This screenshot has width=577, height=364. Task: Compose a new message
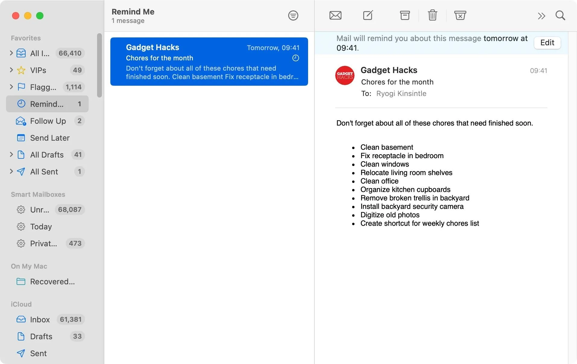(x=368, y=15)
